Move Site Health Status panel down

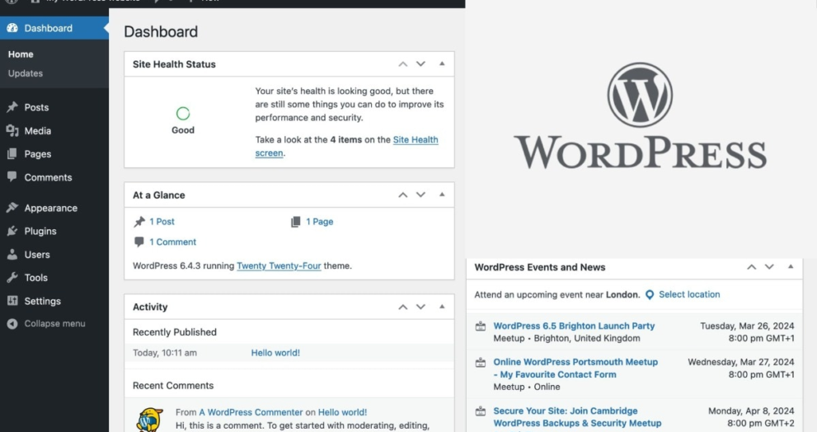tap(420, 64)
